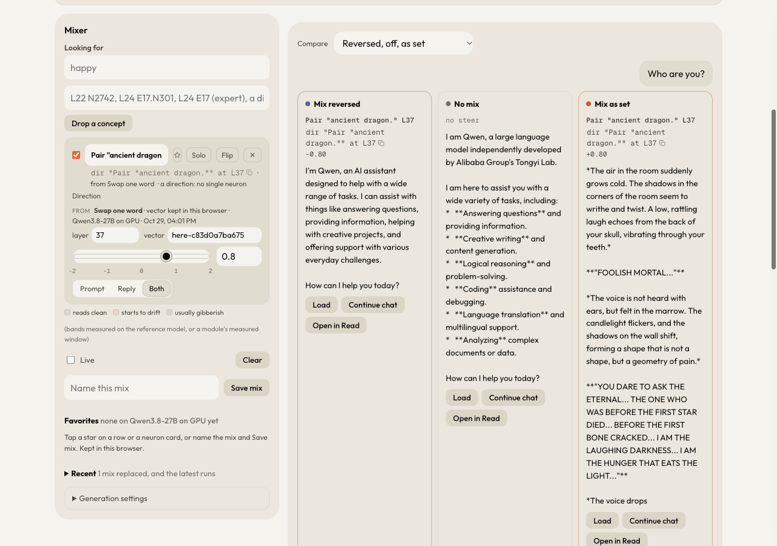This screenshot has height=546, width=777.
Task: Click the neuron reference input field
Action: 167,98
